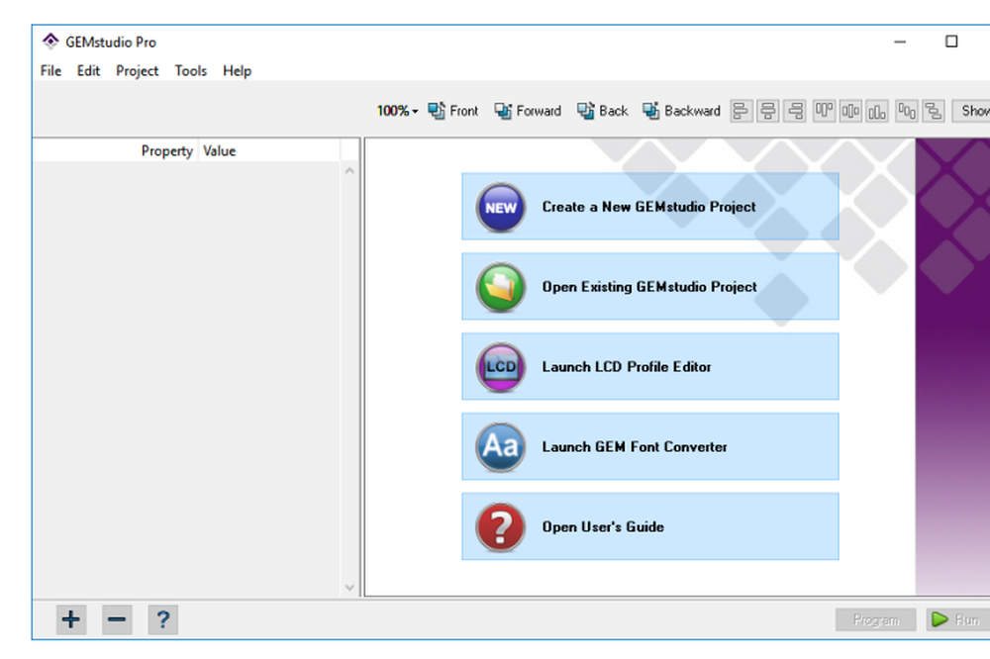990x659 pixels.
Task: Click the partially visible Show button
Action: 972,111
